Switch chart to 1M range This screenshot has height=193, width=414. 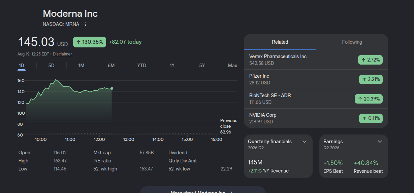point(81,66)
